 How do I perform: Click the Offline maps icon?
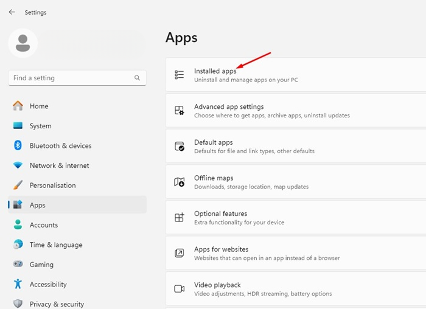pyautogui.click(x=180, y=182)
